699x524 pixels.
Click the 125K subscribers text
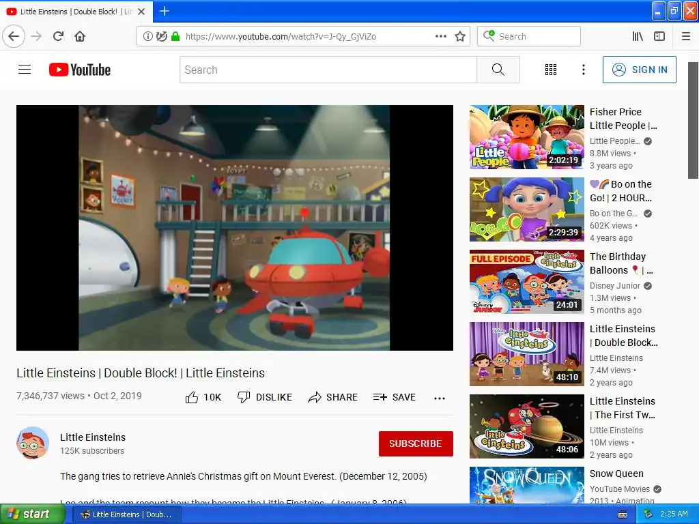pos(92,451)
